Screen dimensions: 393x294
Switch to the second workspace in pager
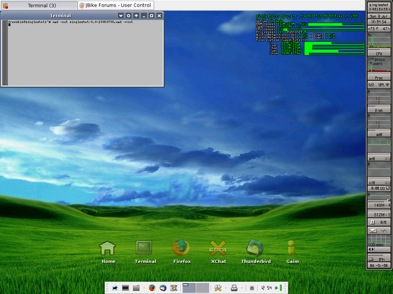coord(203,288)
